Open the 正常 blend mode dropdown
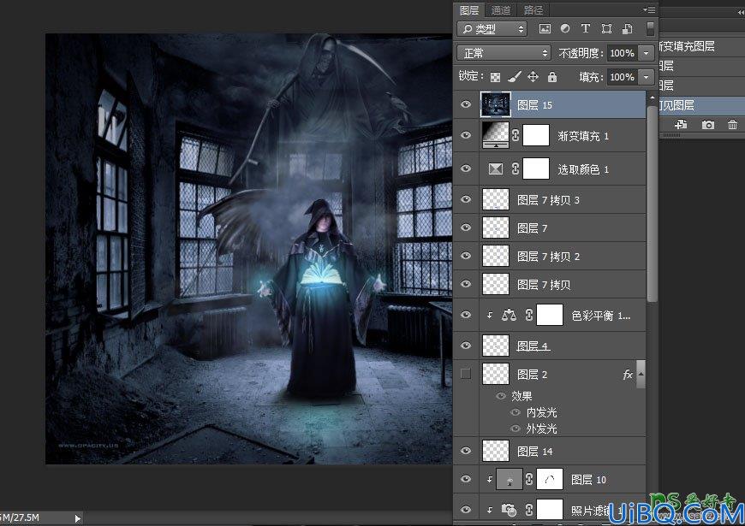This screenshot has width=745, height=526. point(504,53)
